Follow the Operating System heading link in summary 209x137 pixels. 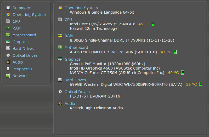pos(81,8)
